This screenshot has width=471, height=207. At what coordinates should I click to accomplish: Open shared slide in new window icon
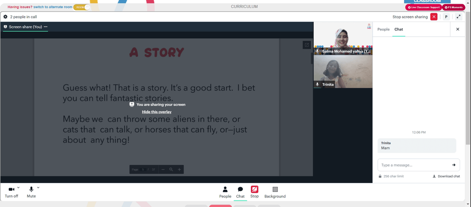[307, 45]
